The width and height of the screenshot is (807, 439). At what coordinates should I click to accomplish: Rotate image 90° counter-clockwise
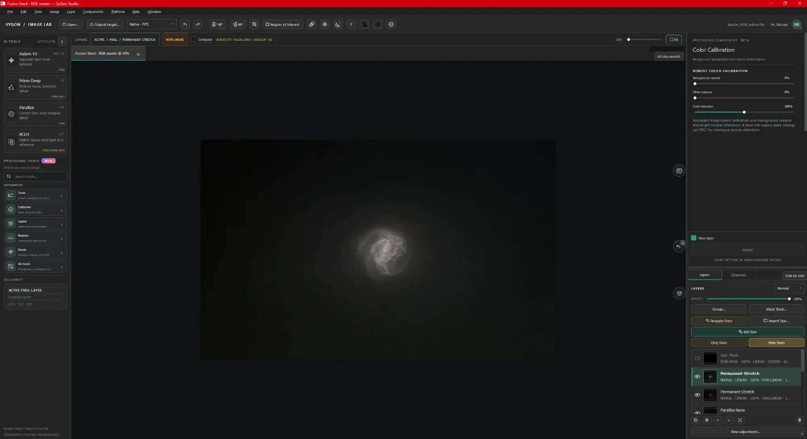217,24
